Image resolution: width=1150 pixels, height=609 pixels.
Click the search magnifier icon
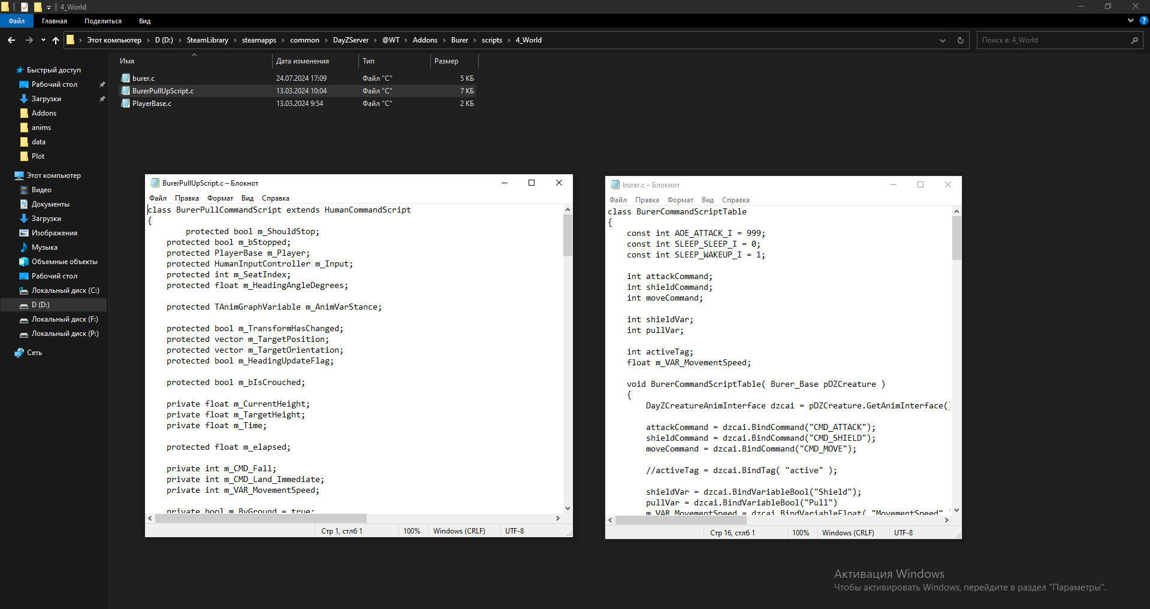1134,40
